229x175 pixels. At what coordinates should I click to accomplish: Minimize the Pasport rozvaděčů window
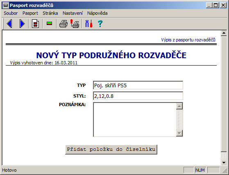(209, 5)
